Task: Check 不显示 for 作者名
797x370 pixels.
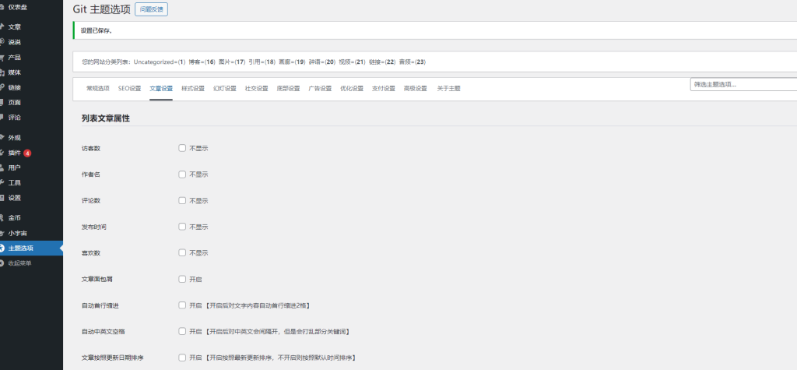Action: [x=182, y=174]
